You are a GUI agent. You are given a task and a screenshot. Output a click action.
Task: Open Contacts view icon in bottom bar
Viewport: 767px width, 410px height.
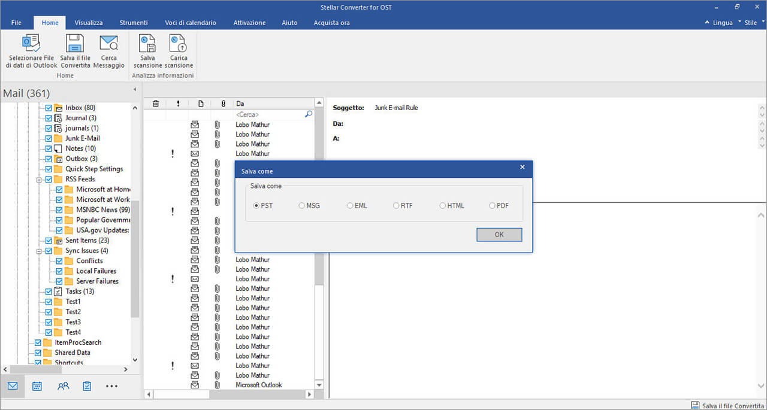coord(63,386)
